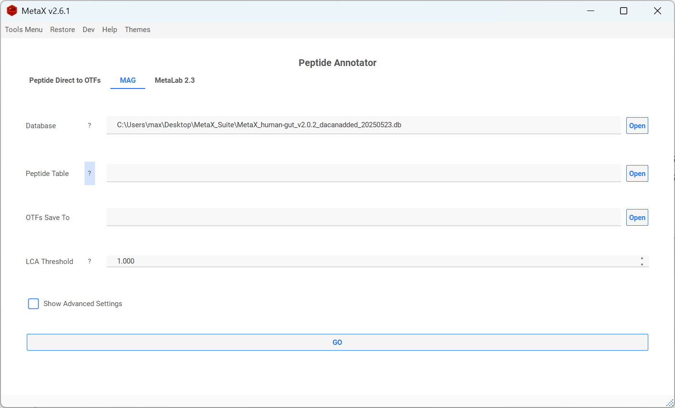Click the Database path input field
675x408 pixels.
pyautogui.click(x=364, y=125)
